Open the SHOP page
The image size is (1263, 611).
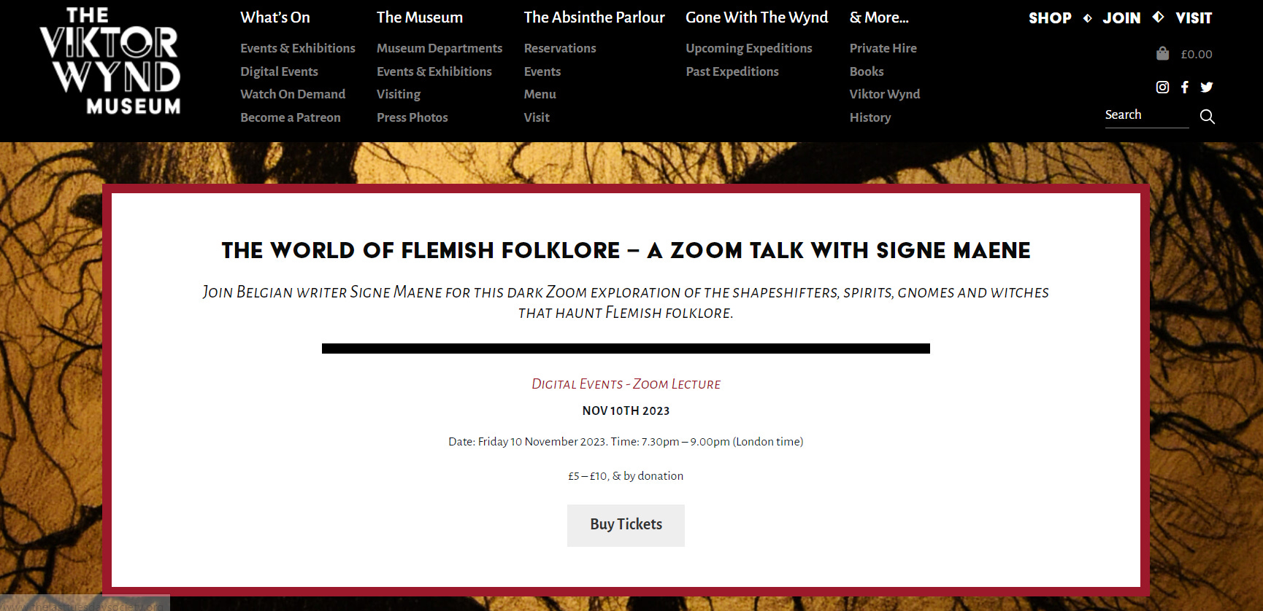pyautogui.click(x=1050, y=17)
